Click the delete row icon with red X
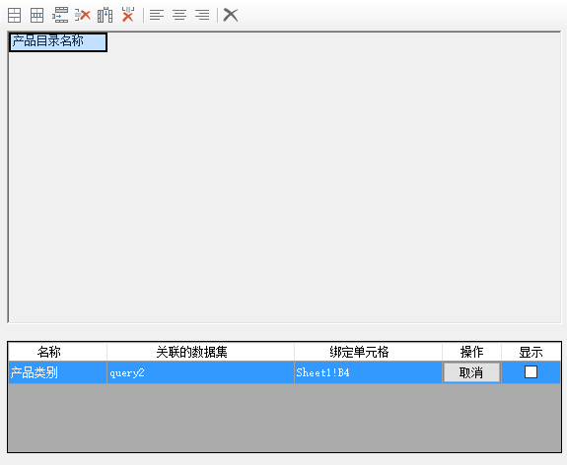This screenshot has width=567, height=465. (x=83, y=15)
